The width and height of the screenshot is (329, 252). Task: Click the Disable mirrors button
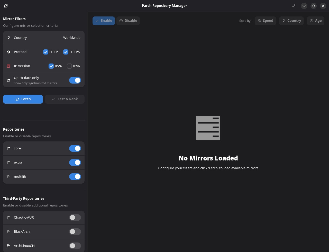128,21
